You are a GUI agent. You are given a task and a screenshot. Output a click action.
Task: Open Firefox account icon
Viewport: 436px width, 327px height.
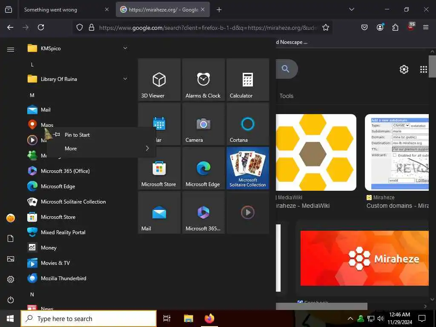coord(380,27)
